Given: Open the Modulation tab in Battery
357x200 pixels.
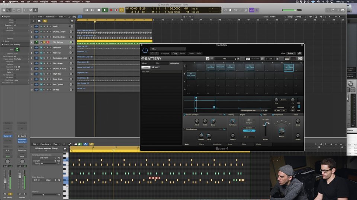Looking at the screenshot, I should click(217, 144).
